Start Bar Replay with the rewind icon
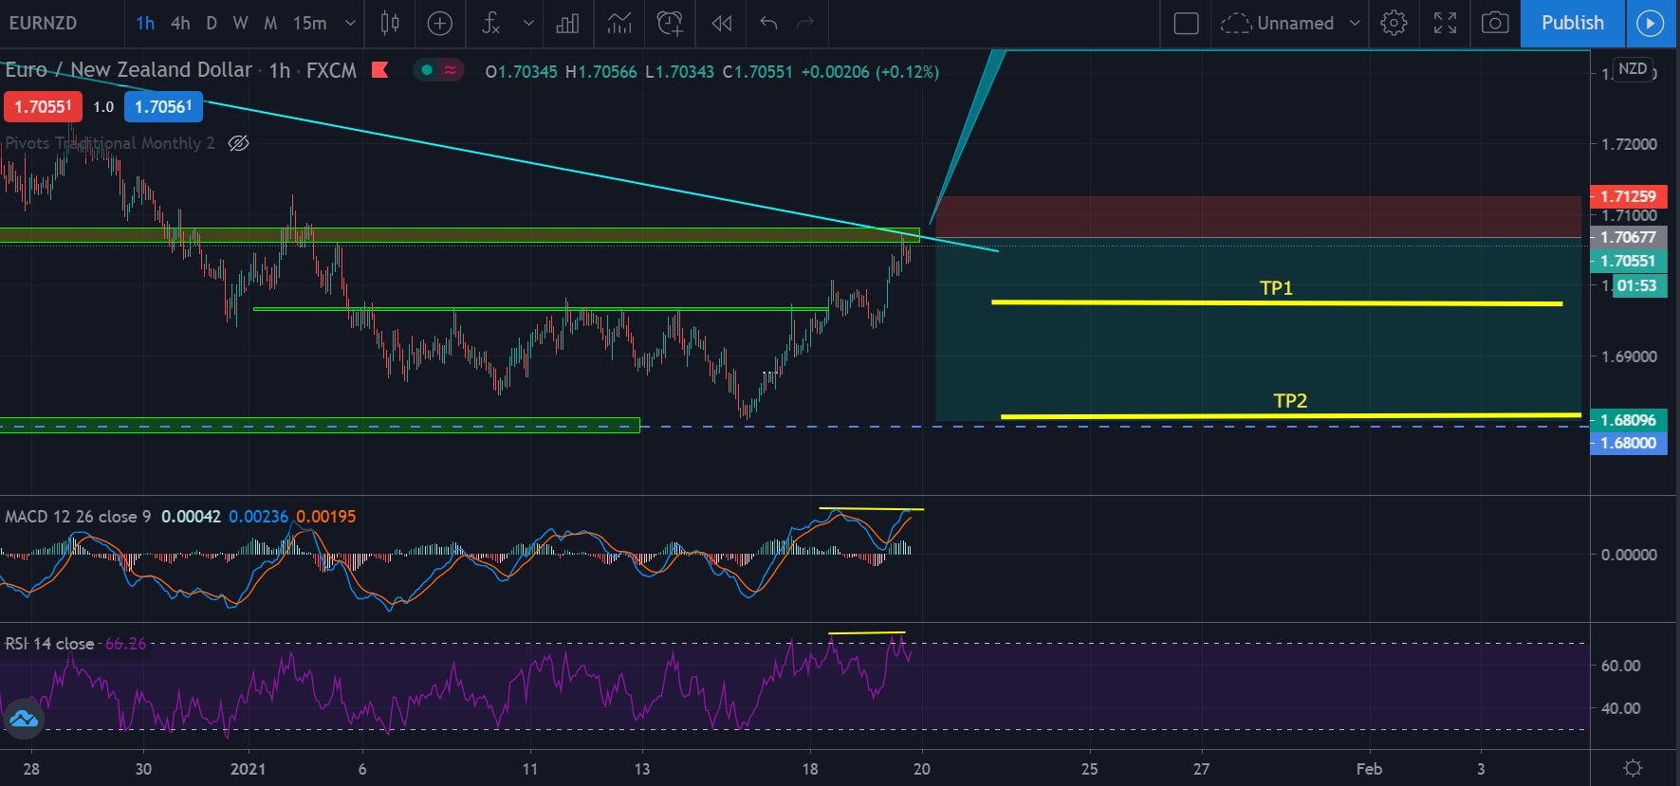Image resolution: width=1680 pixels, height=786 pixels. click(x=722, y=23)
